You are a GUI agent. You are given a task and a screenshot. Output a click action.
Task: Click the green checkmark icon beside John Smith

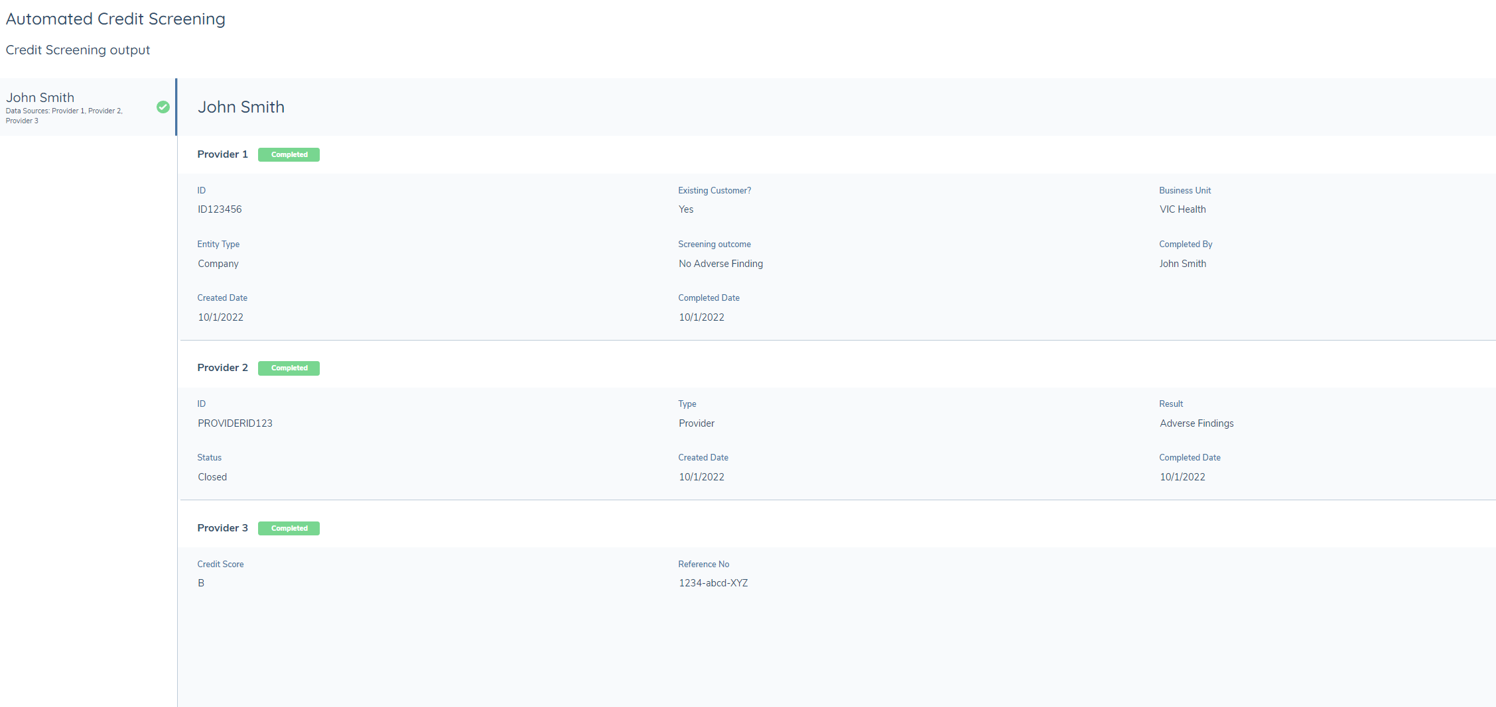[163, 107]
